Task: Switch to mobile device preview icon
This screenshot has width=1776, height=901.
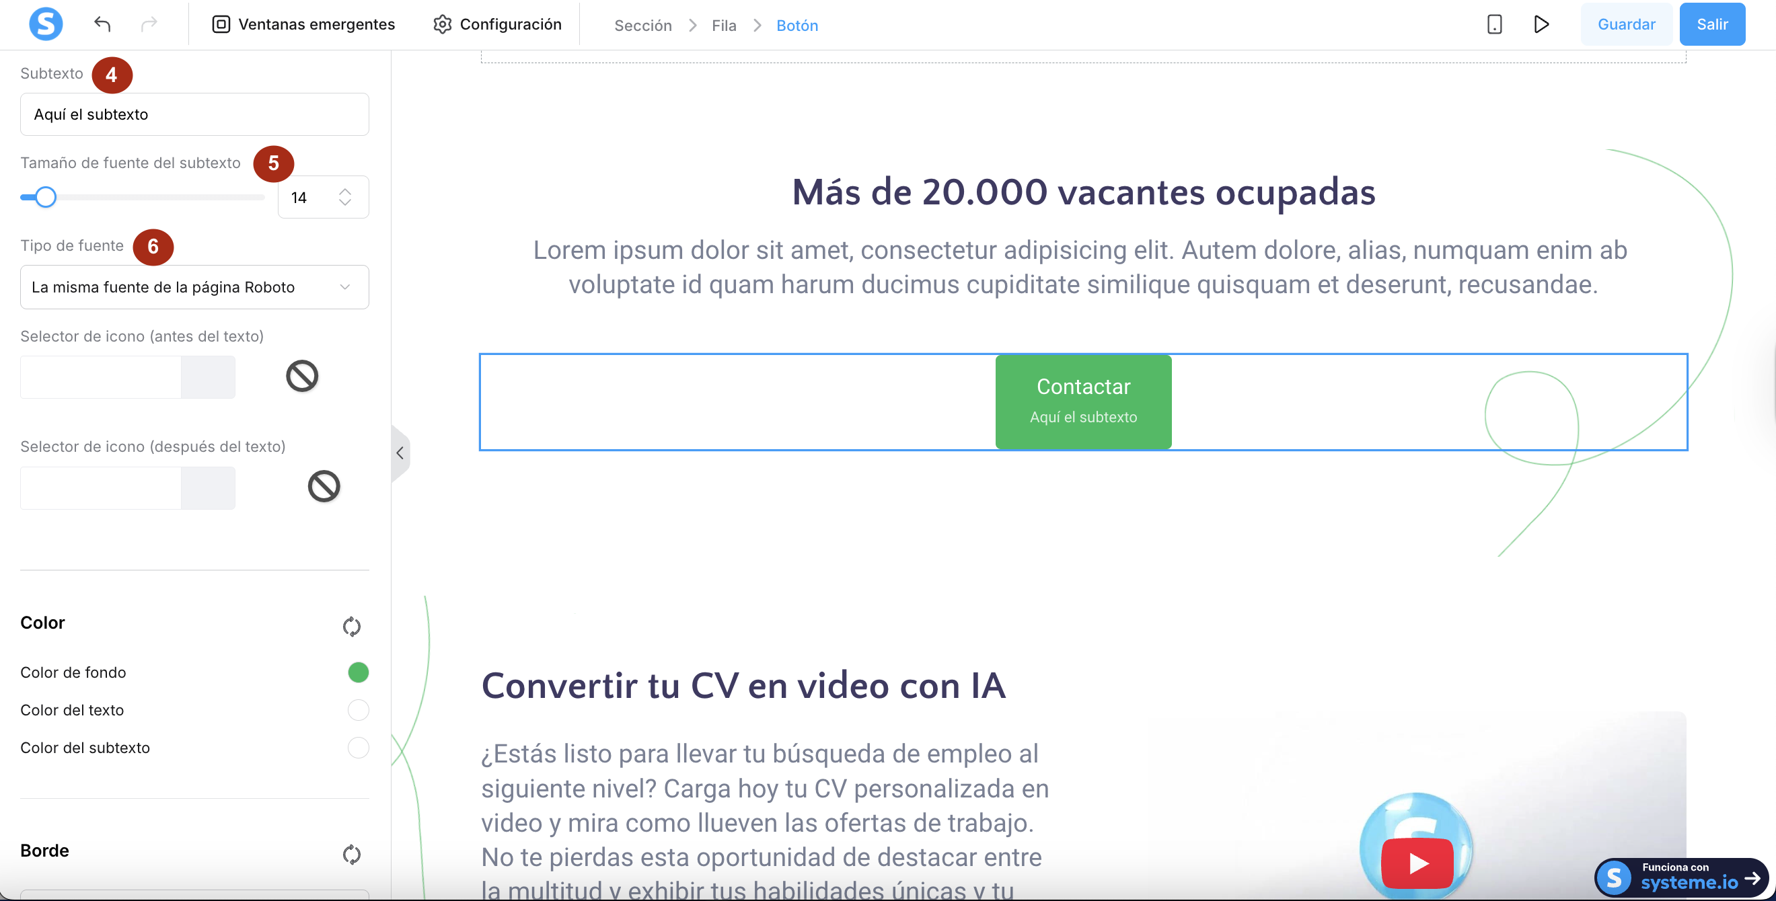Action: coord(1494,24)
